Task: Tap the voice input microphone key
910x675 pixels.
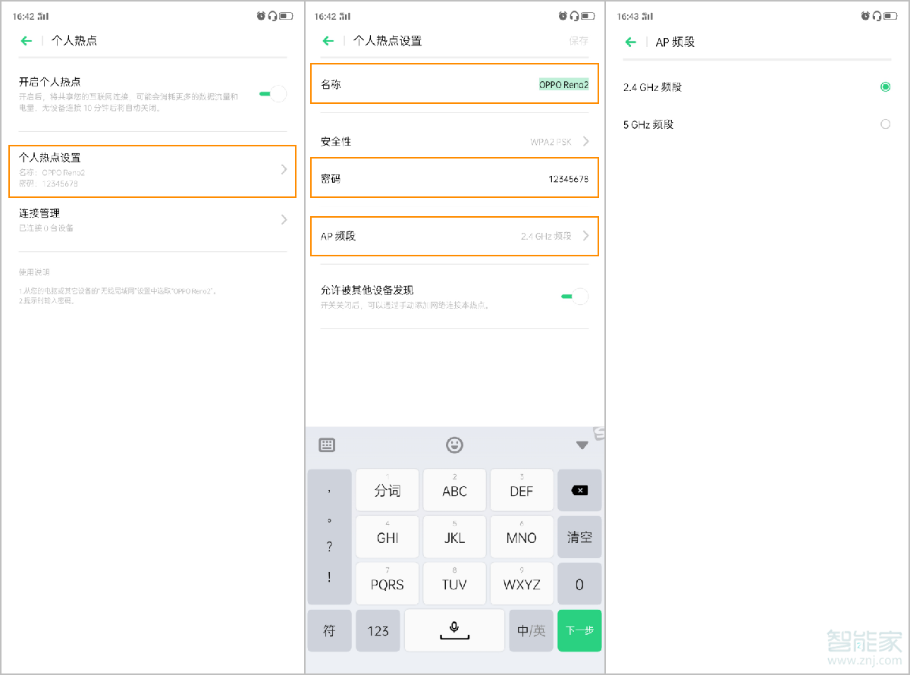Action: tap(454, 629)
